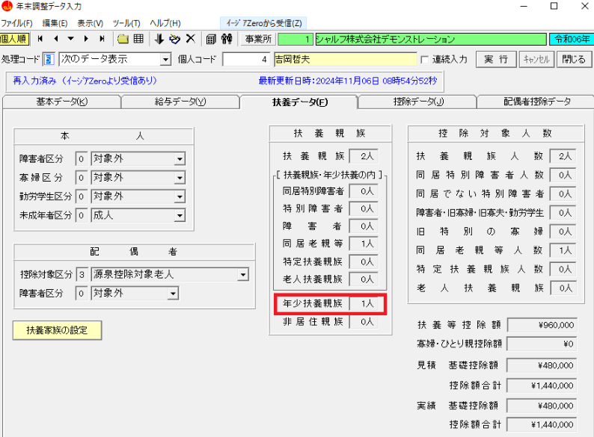Click the calculator toolbar icon

tap(211, 39)
